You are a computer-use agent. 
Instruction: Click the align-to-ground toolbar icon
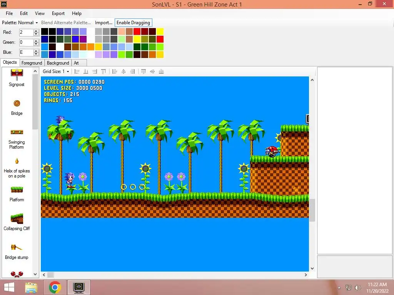(x=86, y=71)
